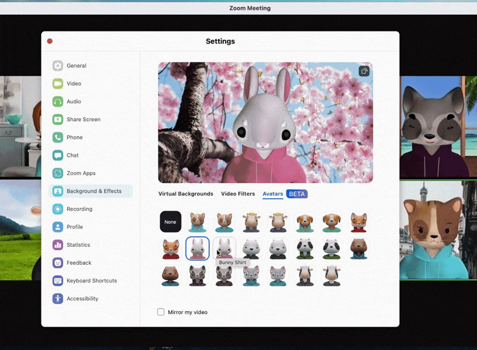Choose the brown bear in blue shirt avatar
477x350 pixels.
170,276
